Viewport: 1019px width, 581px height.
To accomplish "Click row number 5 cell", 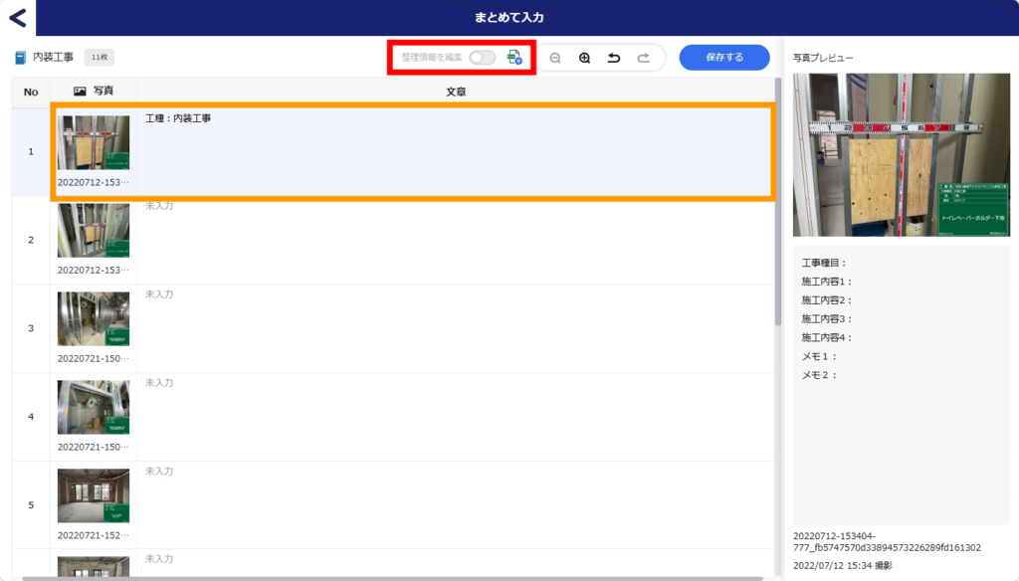I will 31,505.
